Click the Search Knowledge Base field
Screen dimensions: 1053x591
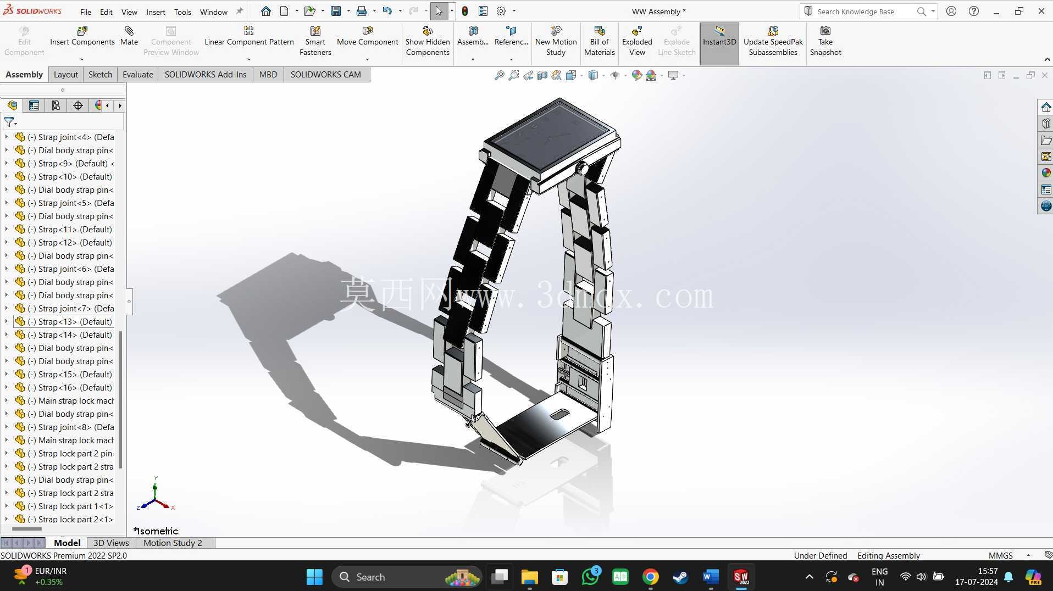[863, 12]
